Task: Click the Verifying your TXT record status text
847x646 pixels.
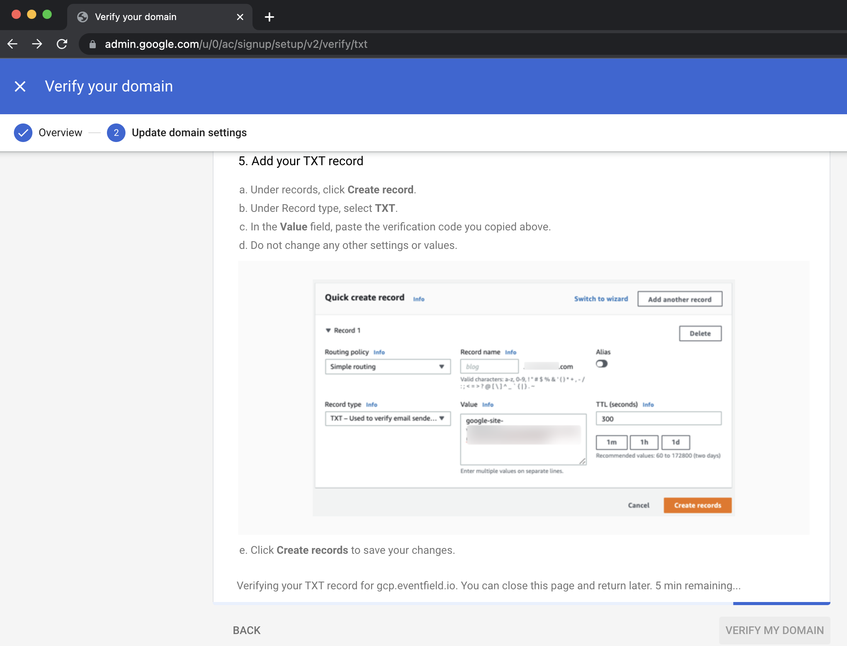Action: pyautogui.click(x=489, y=586)
